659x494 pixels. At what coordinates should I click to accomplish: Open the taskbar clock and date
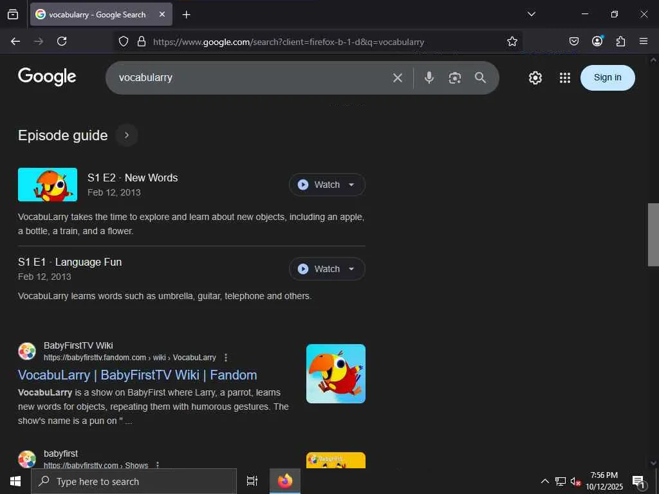coord(604,481)
